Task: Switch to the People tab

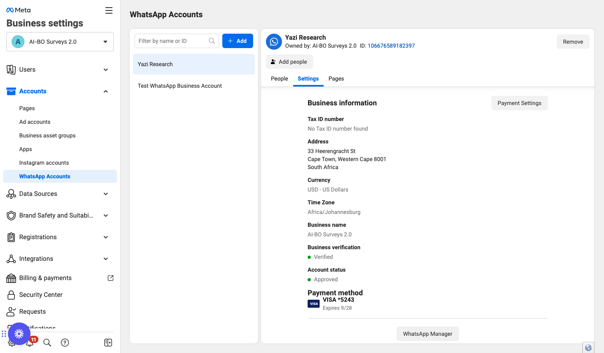Action: click(280, 79)
